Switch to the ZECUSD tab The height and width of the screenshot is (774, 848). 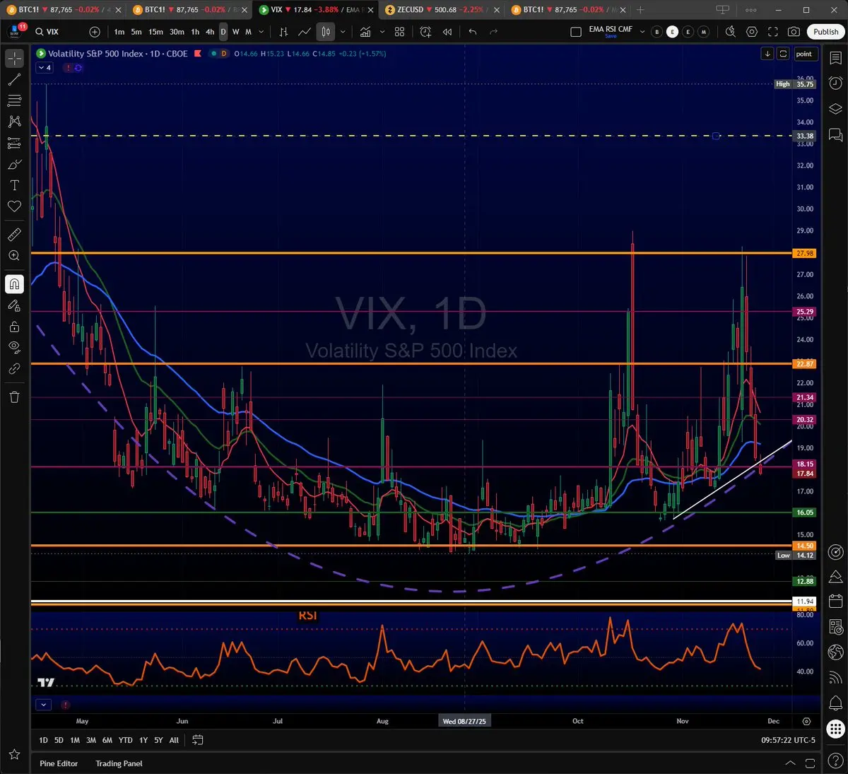(x=441, y=10)
